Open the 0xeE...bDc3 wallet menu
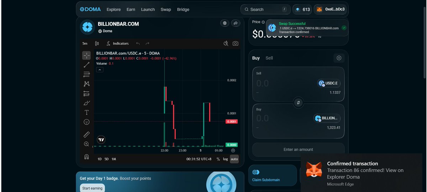 click(331, 10)
